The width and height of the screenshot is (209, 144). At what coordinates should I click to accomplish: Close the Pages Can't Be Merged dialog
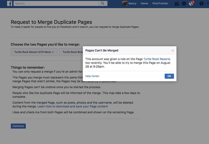(x=173, y=51)
